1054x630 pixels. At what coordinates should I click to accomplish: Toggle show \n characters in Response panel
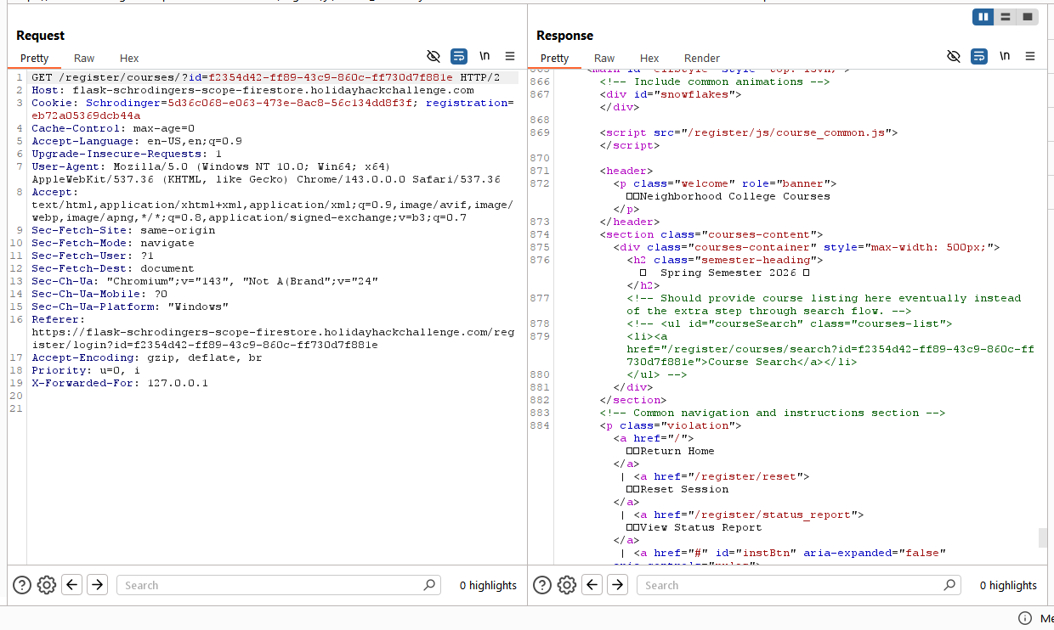click(x=1005, y=56)
